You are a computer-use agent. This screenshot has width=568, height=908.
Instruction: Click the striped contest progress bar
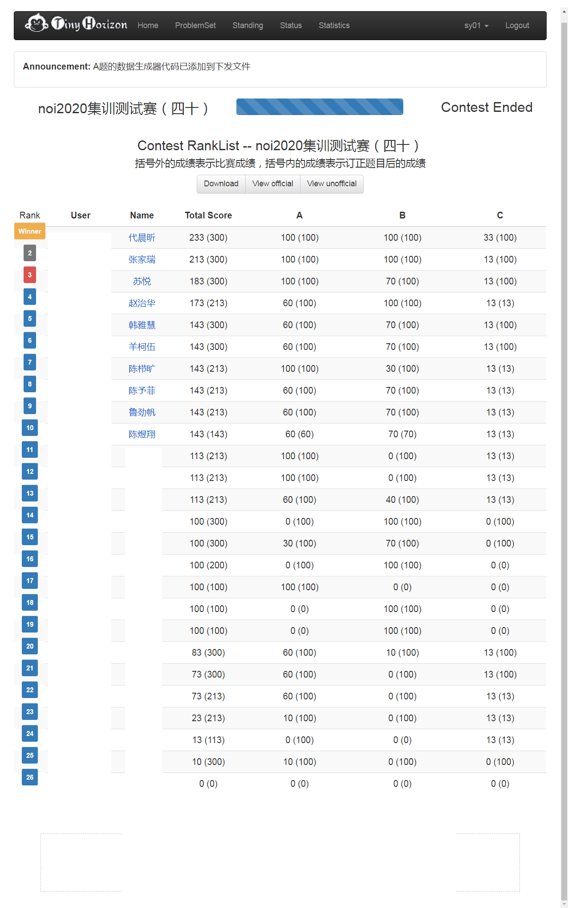319,107
